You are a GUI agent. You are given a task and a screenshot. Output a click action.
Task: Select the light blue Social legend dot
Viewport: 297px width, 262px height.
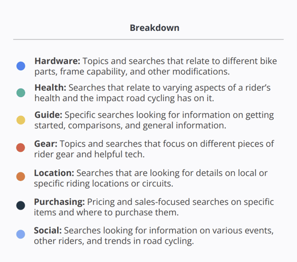click(x=21, y=234)
